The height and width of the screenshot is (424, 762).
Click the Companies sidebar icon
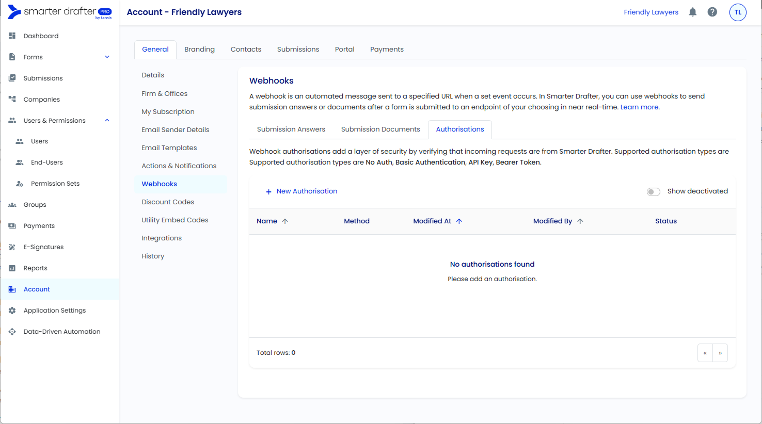click(12, 100)
